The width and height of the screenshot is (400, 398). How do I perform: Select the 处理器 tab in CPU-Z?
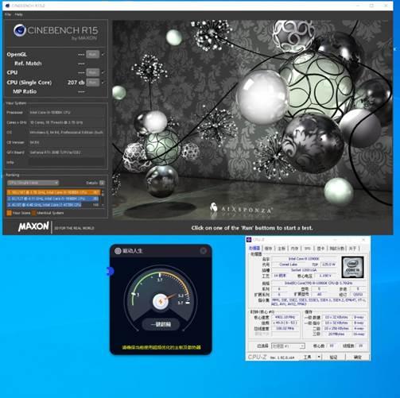coord(254,248)
